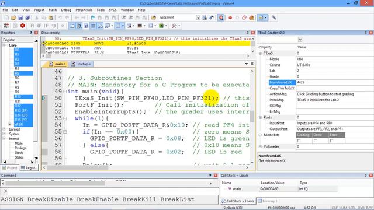Screen dimensions: 374x210
Task: Expand the Banked register group
Action: (x=4, y=129)
